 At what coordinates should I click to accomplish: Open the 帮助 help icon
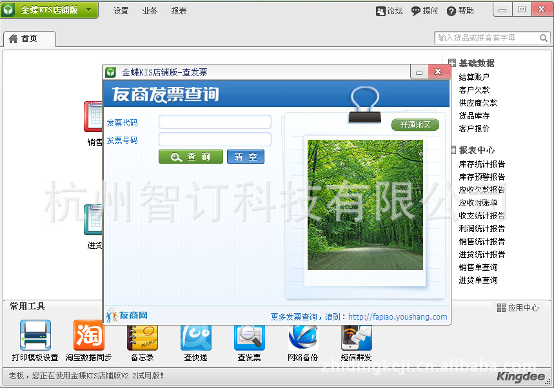pos(451,11)
